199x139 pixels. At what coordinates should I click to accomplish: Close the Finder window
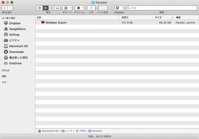[x=3, y=2]
